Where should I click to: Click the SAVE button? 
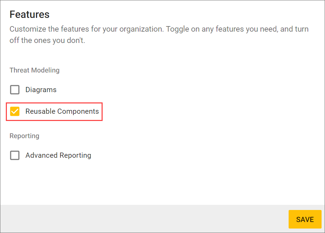(x=305, y=219)
